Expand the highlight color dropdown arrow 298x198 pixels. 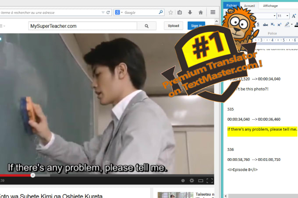point(292,24)
